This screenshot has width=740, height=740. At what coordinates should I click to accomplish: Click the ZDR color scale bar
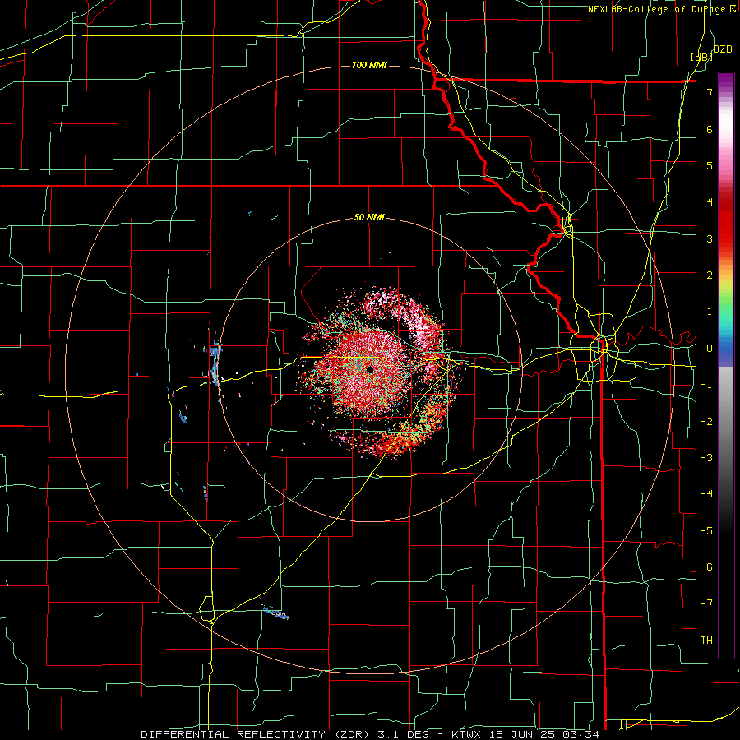tap(726, 365)
